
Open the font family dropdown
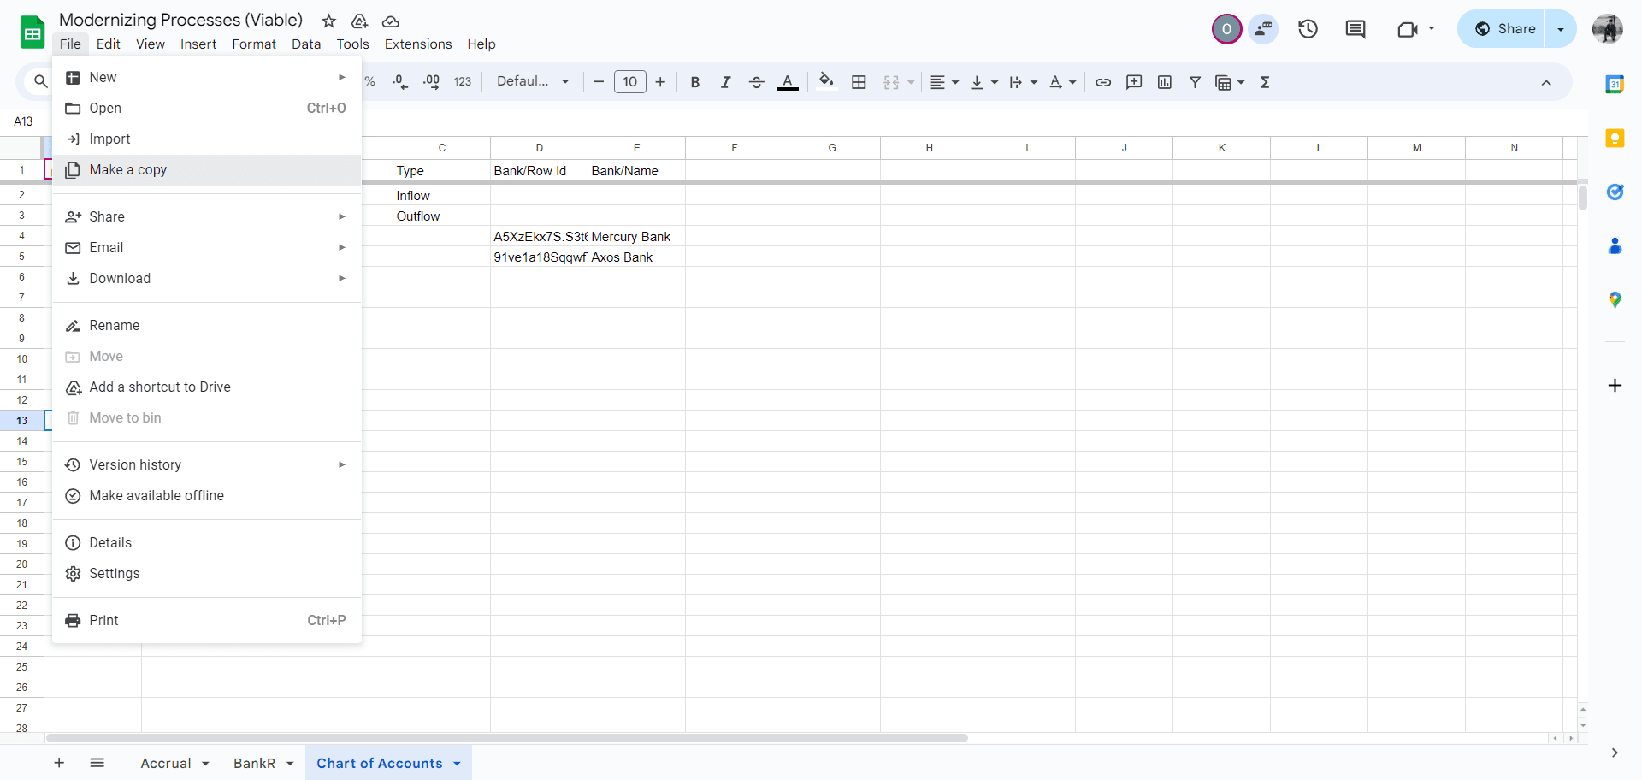[x=534, y=81]
